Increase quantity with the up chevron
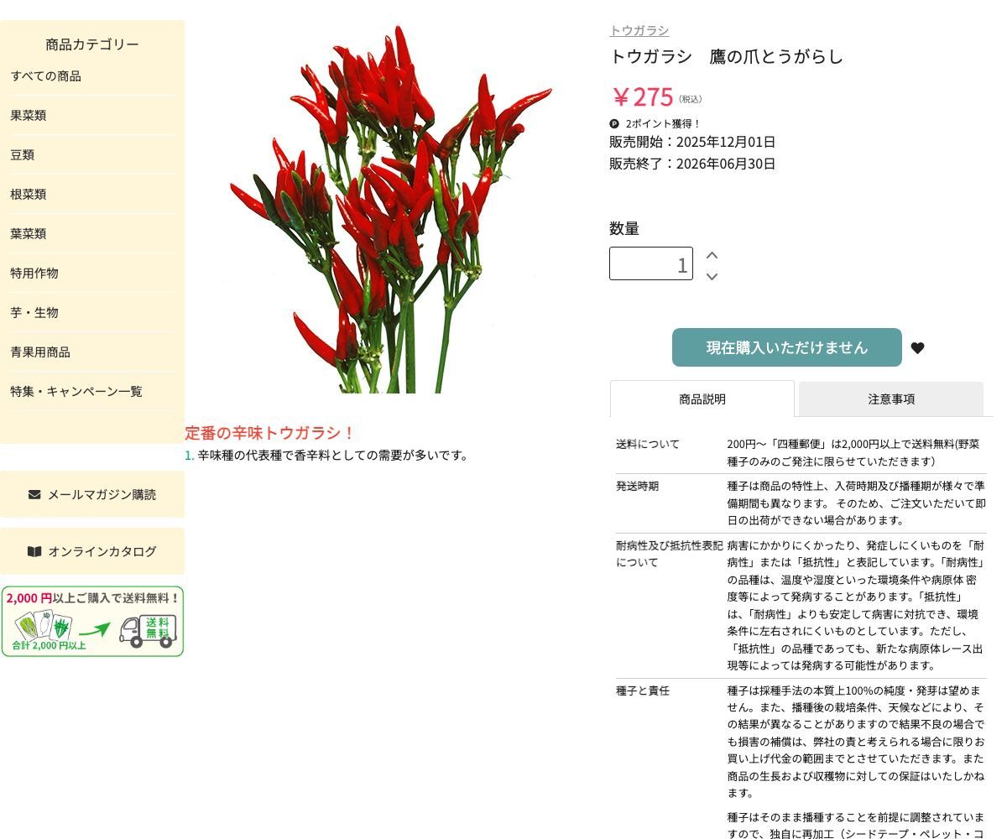The image size is (1007, 839). point(712,253)
